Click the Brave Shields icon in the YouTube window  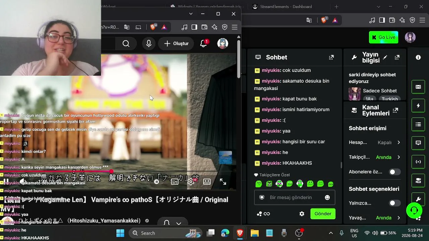pyautogui.click(x=153, y=27)
